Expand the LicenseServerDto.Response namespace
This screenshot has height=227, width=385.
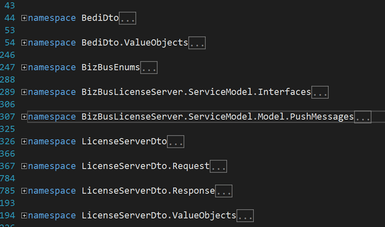coord(24,191)
